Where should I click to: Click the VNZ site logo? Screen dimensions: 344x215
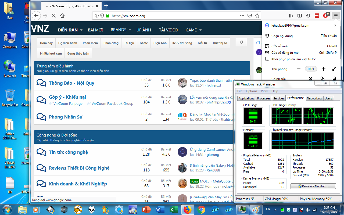coord(40,28)
